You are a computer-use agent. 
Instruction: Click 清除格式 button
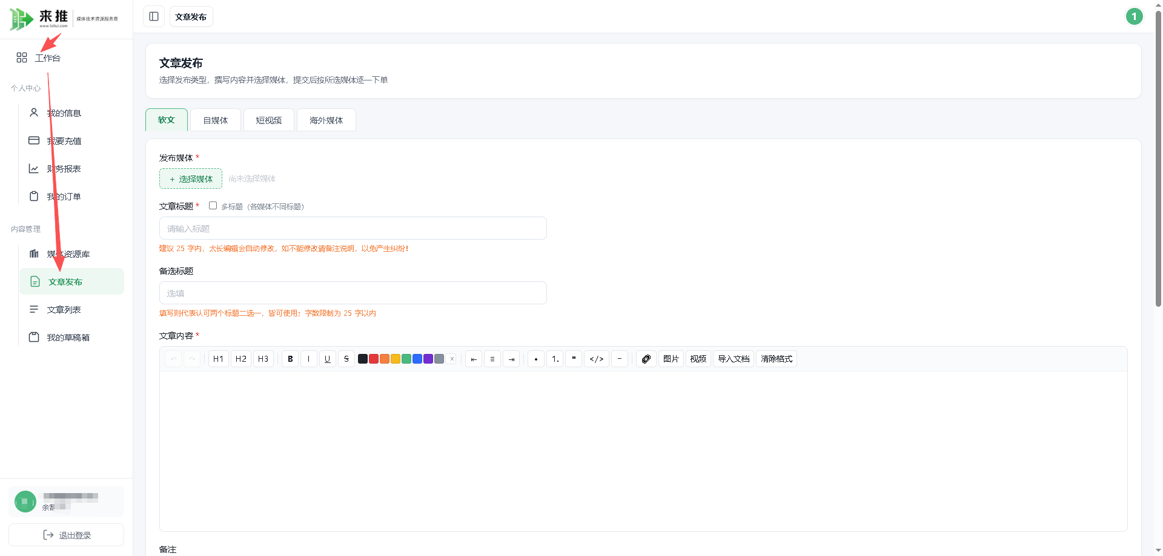[x=777, y=359]
